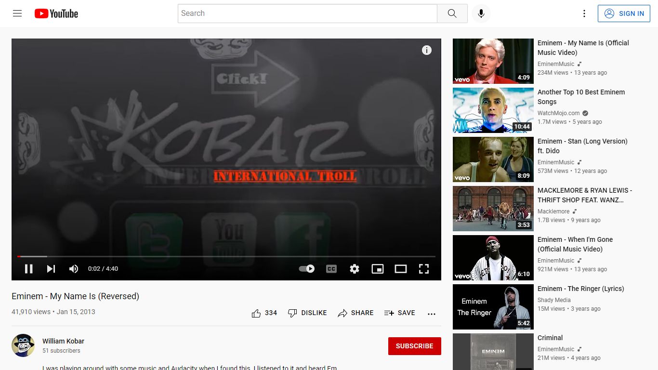
Task: Open the SHARE dialog
Action: coord(356,313)
